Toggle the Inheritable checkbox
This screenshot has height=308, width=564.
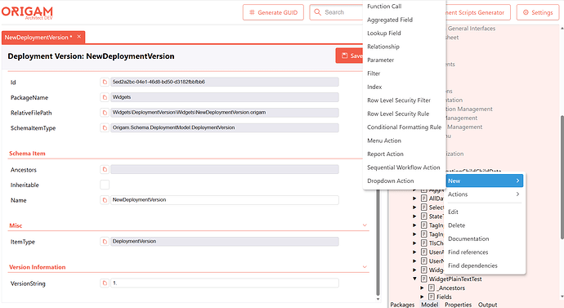[x=105, y=185]
